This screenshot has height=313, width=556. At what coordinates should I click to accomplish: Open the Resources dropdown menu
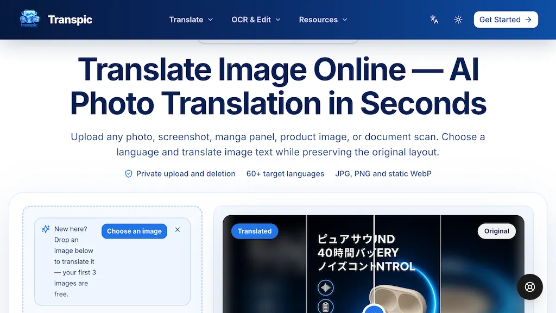tap(323, 20)
